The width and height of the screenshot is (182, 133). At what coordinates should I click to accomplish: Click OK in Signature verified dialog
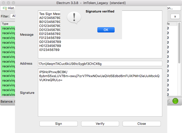pyautogui.click(x=106, y=30)
